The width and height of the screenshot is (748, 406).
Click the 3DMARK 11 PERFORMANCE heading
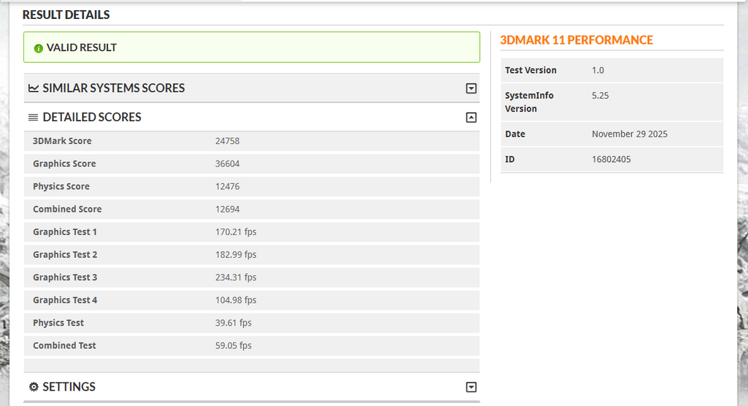576,40
